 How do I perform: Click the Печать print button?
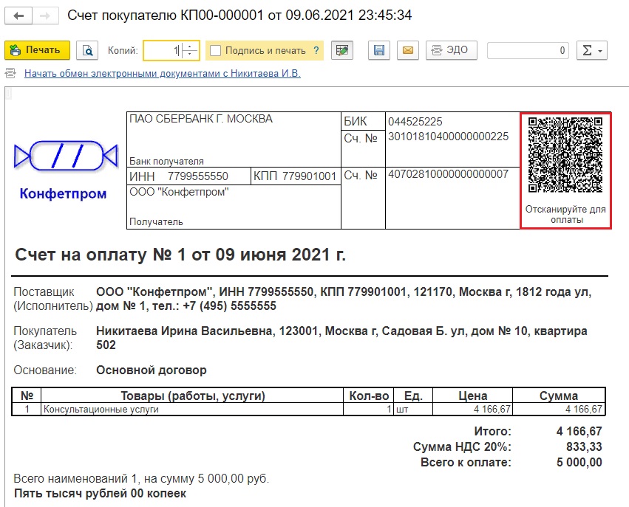click(37, 50)
